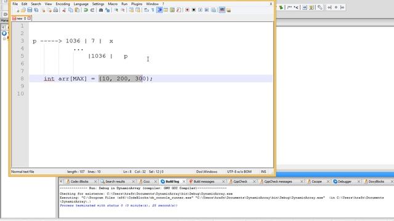Viewport: 394px width, 221px height.
Task: Click the Close All toolbar icon
Action: pyautogui.click(x=49, y=10)
